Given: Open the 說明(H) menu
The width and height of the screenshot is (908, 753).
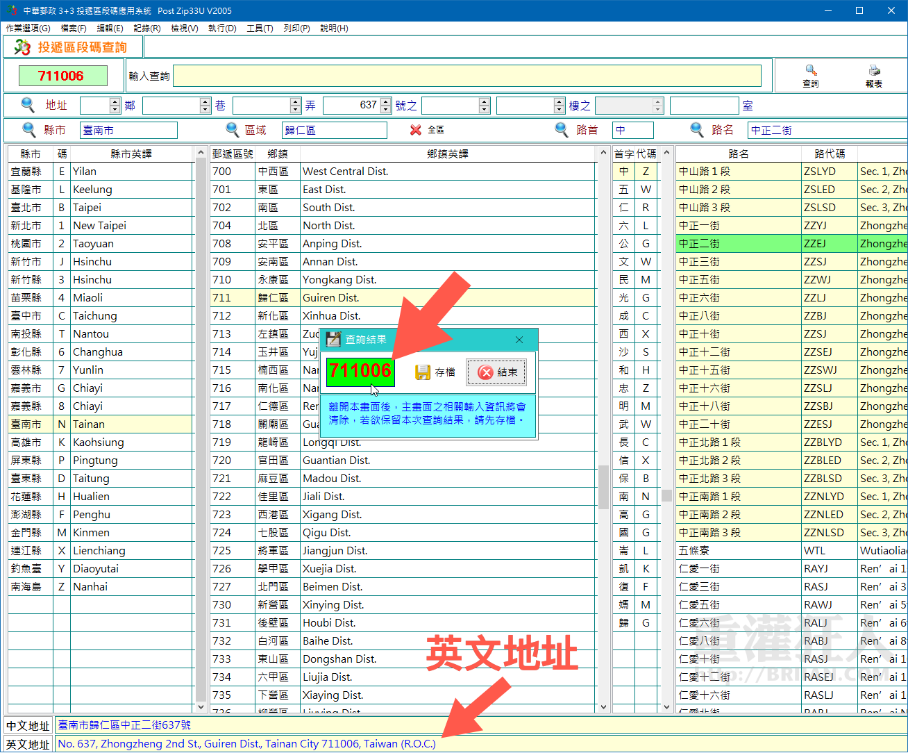Looking at the screenshot, I should (335, 28).
